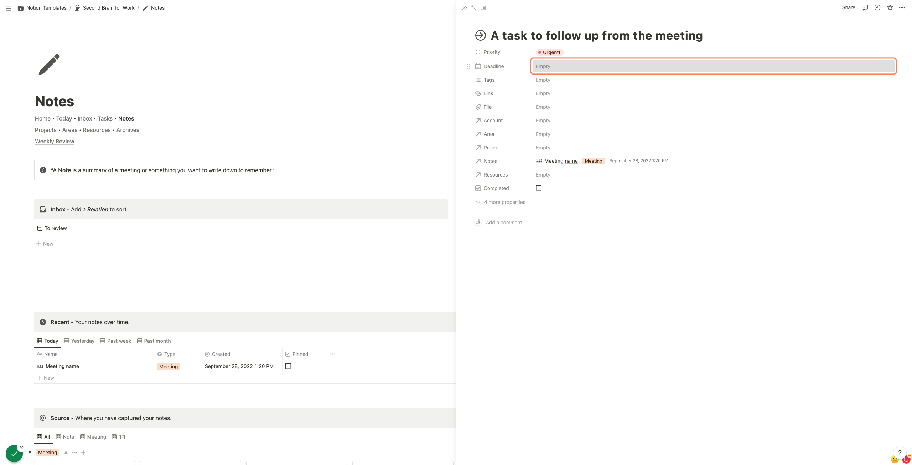View page updates history clock icon
Image resolution: width=912 pixels, height=465 pixels.
click(x=877, y=7)
